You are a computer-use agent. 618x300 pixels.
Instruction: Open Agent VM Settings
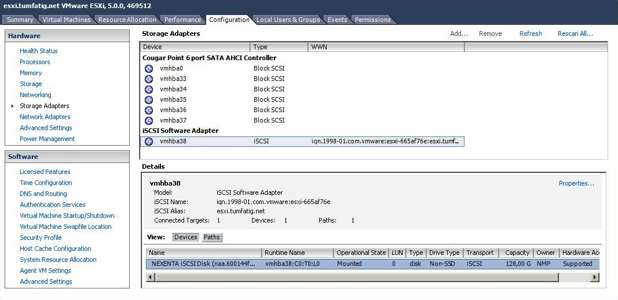pyautogui.click(x=45, y=271)
